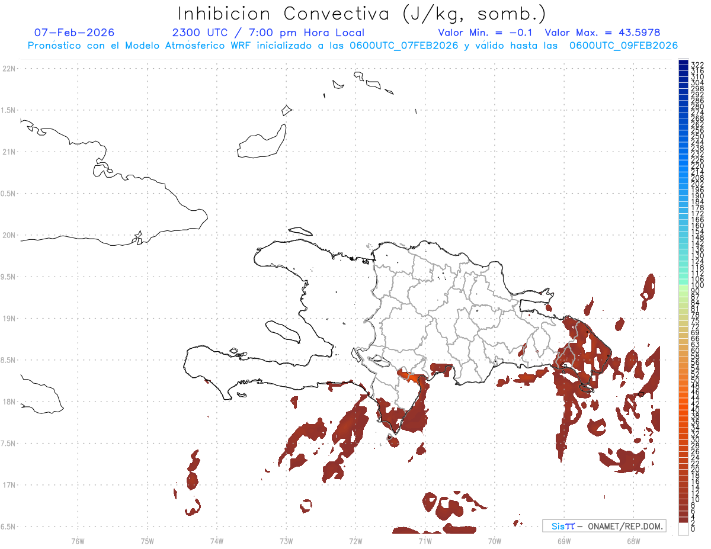The height and width of the screenshot is (549, 711).
Task: Click the "0" color scale label
Action: 693,528
